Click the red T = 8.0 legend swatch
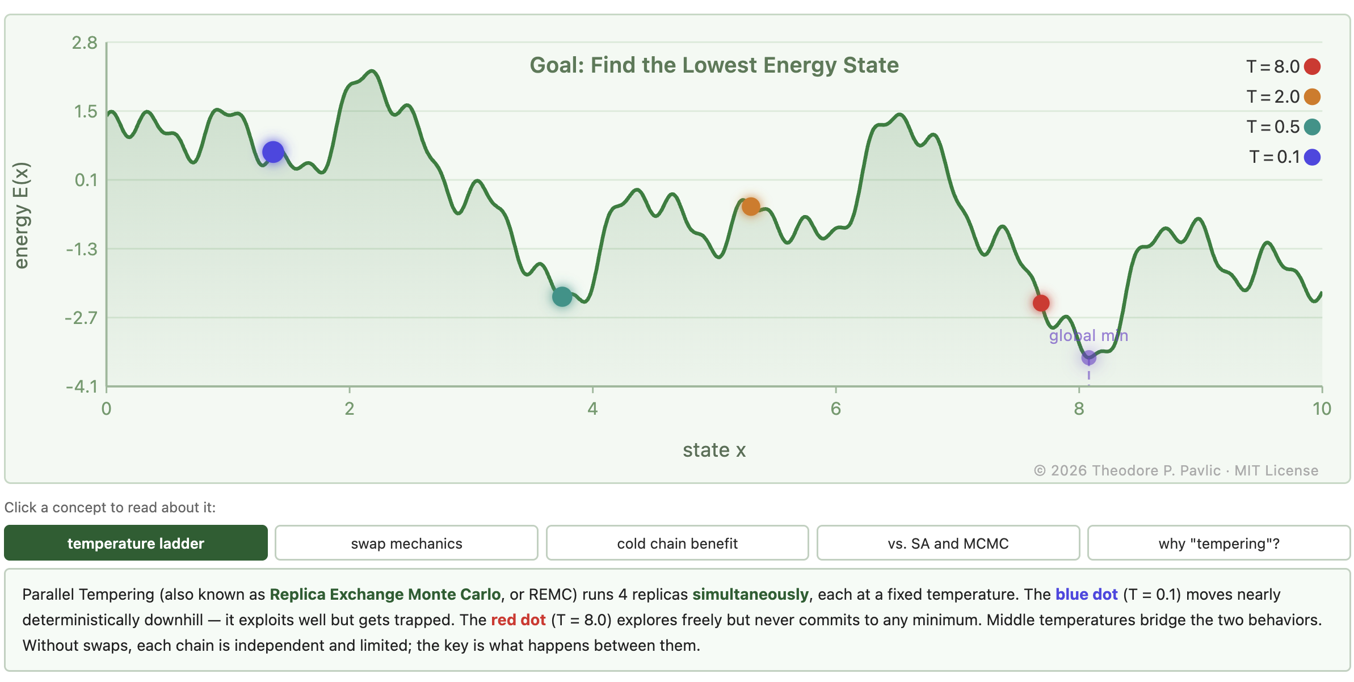 coord(1312,67)
